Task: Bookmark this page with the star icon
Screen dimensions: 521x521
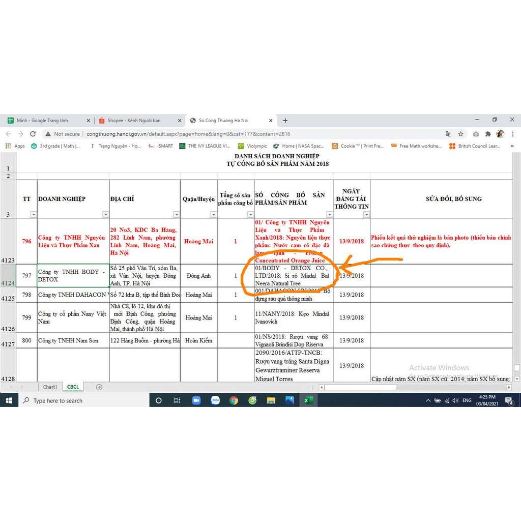Action: (460, 134)
